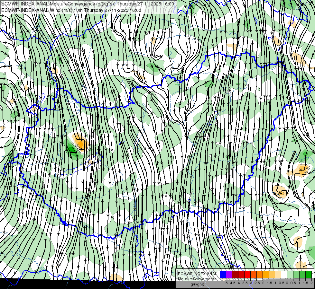Image resolution: width=315 pixels, height=289 pixels.
Task: Click the Wind 10m title line
Action: click(71, 10)
